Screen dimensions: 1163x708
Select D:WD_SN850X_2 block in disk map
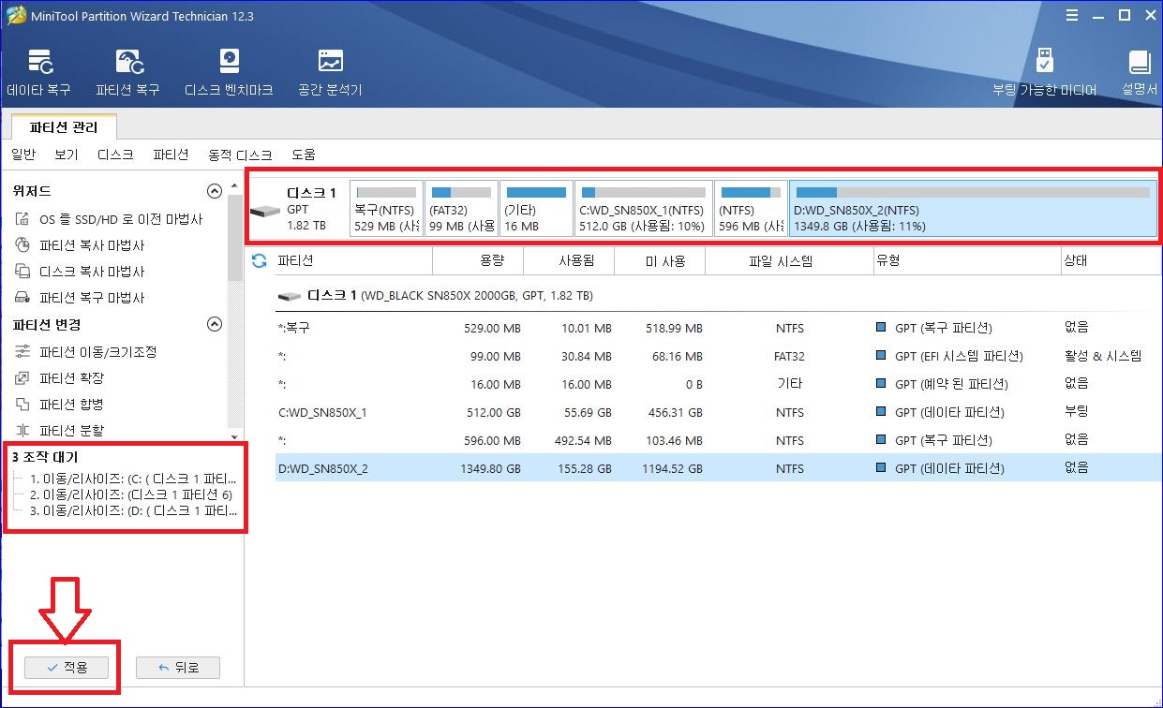tap(972, 208)
